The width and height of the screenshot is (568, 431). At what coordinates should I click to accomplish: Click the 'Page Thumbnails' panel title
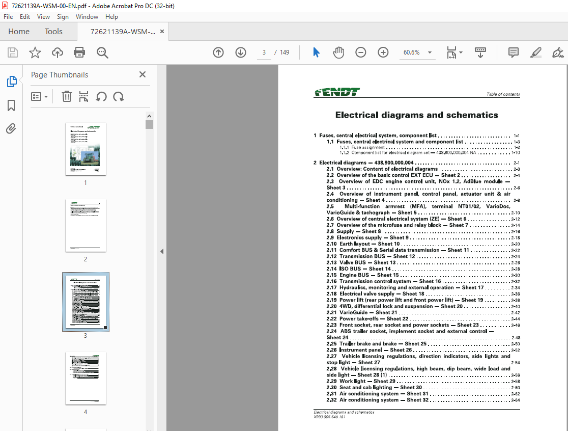(60, 75)
